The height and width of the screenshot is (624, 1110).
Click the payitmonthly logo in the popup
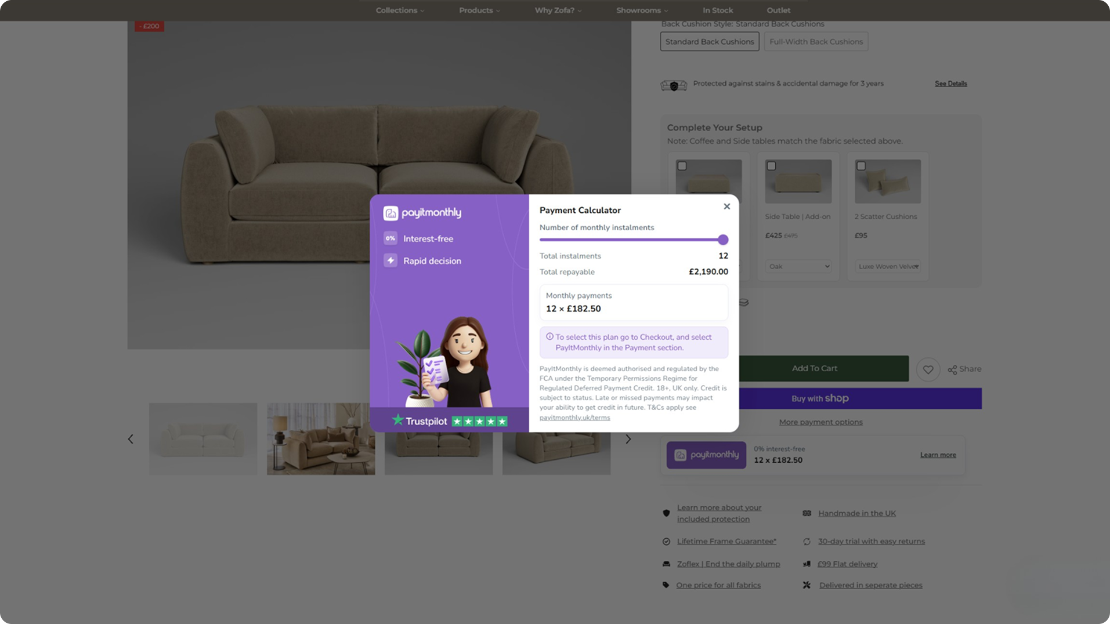pos(422,213)
